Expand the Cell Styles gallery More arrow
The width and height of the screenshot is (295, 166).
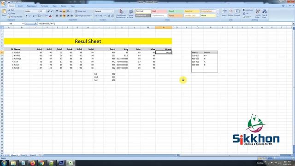218,17
